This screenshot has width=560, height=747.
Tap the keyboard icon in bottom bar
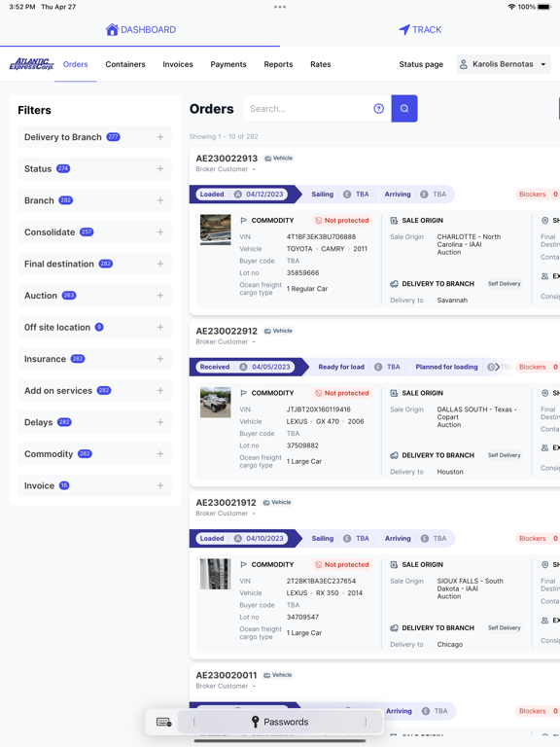point(163,723)
